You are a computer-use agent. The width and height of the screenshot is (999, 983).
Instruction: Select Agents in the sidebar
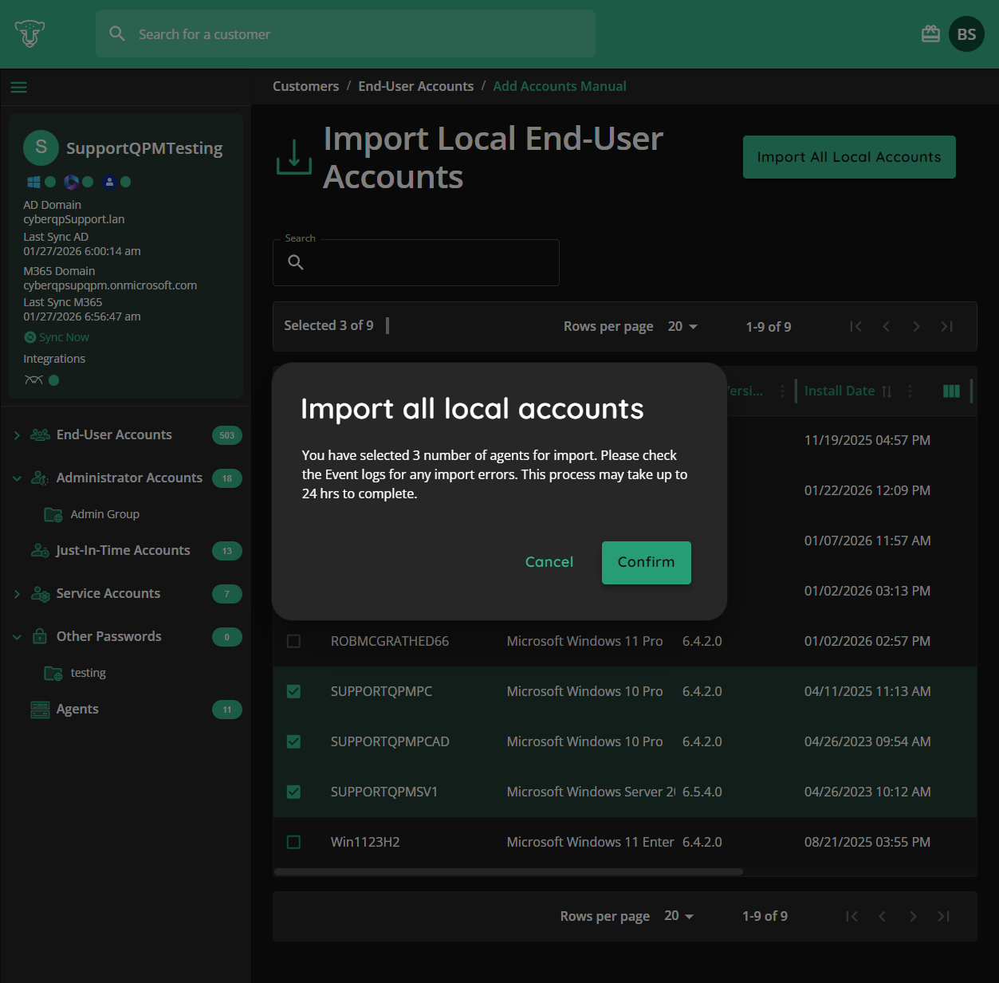pyautogui.click(x=77, y=709)
